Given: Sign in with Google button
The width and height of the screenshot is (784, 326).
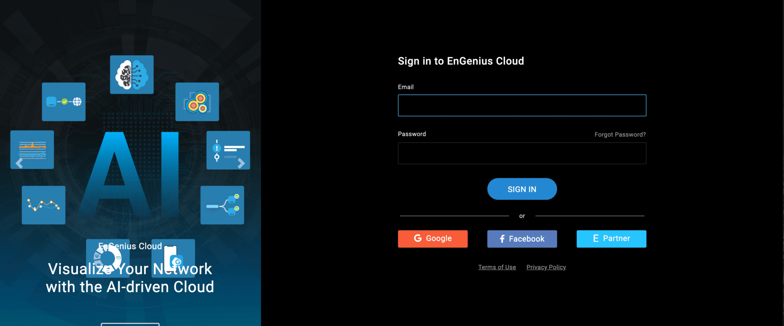Looking at the screenshot, I should (x=433, y=239).
